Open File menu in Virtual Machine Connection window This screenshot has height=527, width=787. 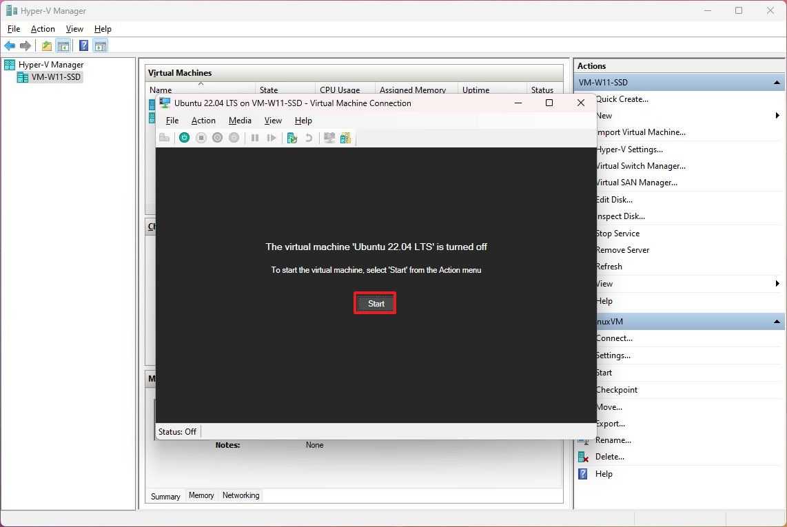172,121
